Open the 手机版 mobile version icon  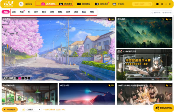pyautogui.click(x=114, y=4)
